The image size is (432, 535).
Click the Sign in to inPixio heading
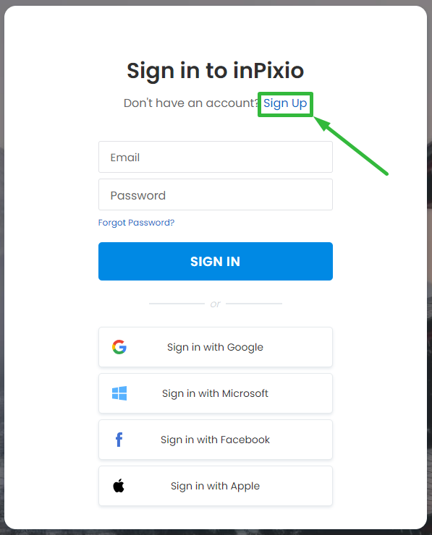pos(216,71)
